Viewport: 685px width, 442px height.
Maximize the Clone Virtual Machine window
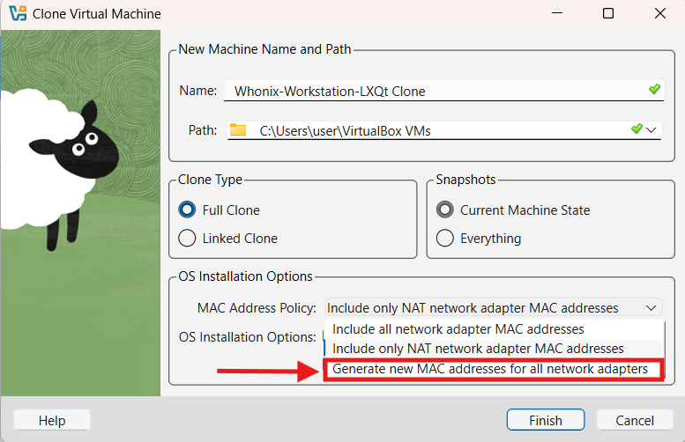click(x=608, y=14)
